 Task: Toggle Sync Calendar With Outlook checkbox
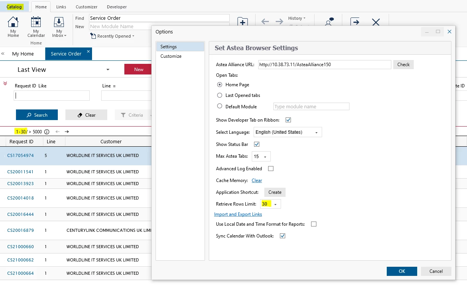point(283,236)
